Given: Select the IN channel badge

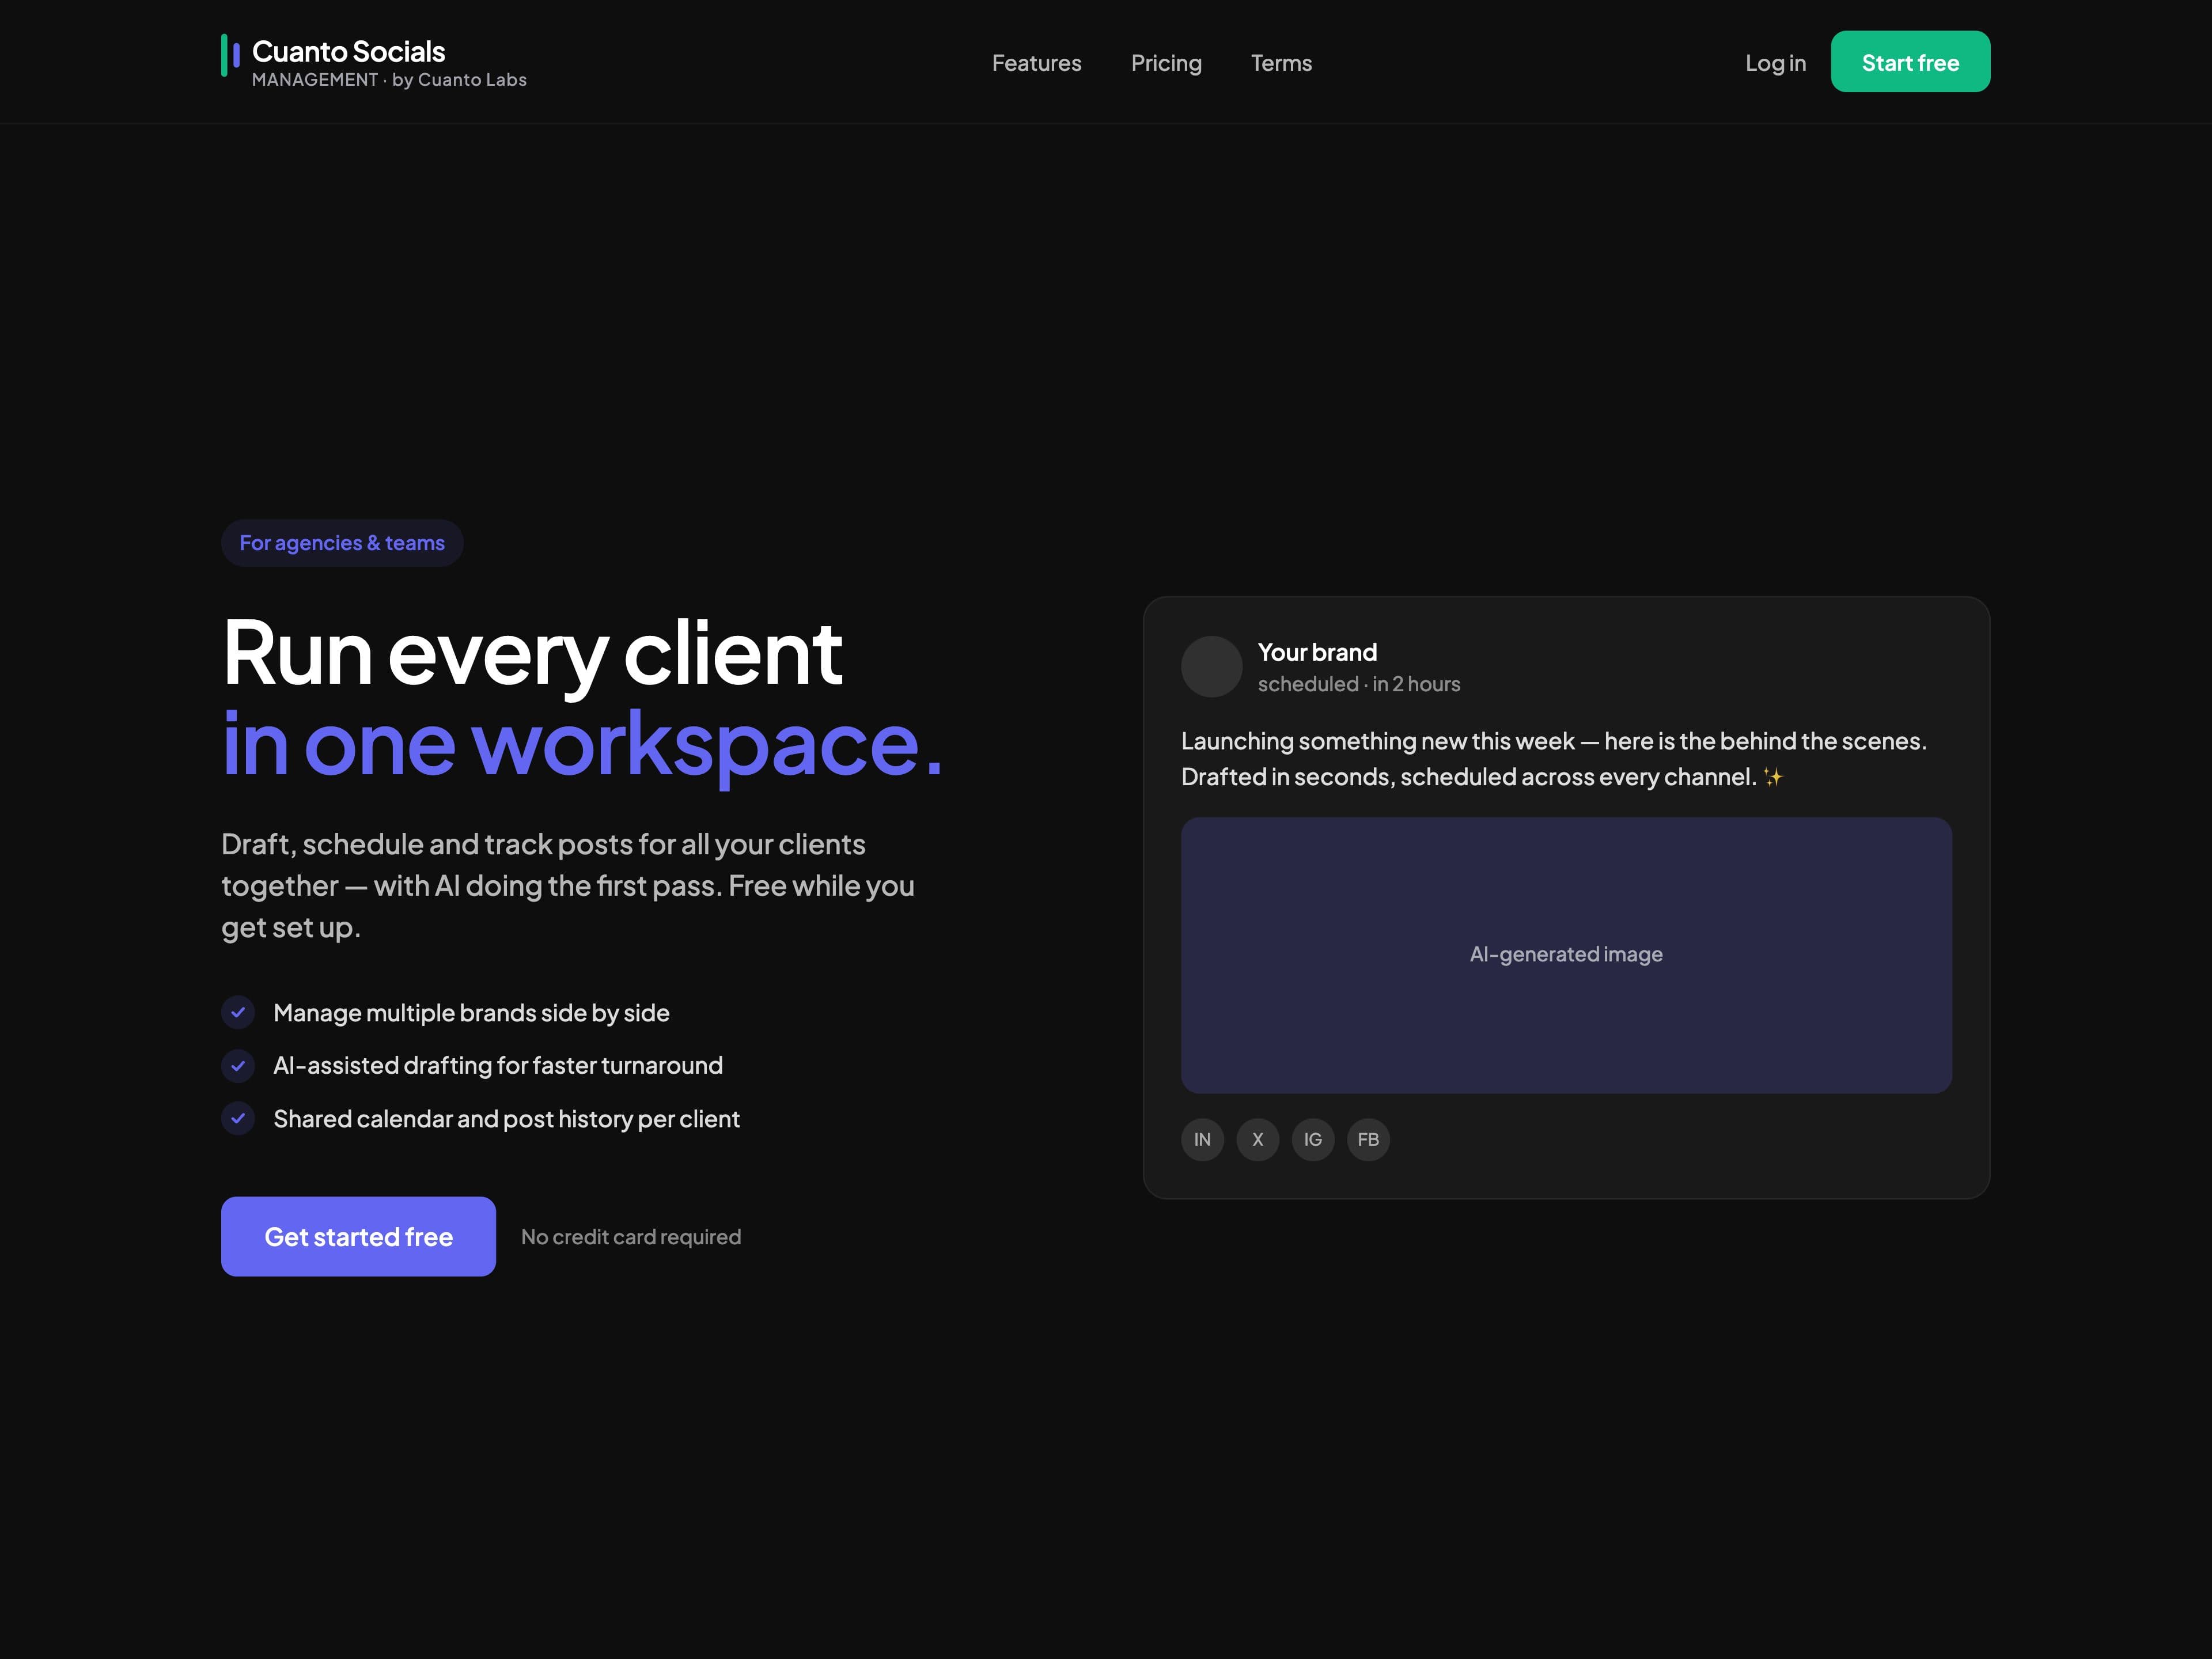Looking at the screenshot, I should pyautogui.click(x=1202, y=1139).
